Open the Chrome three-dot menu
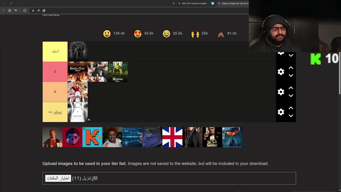Screen dimensions: 341x192 click(x=3, y=10)
